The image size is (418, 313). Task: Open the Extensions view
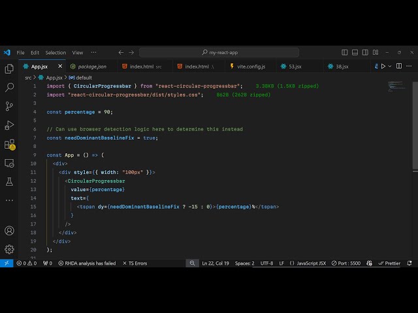click(9, 144)
